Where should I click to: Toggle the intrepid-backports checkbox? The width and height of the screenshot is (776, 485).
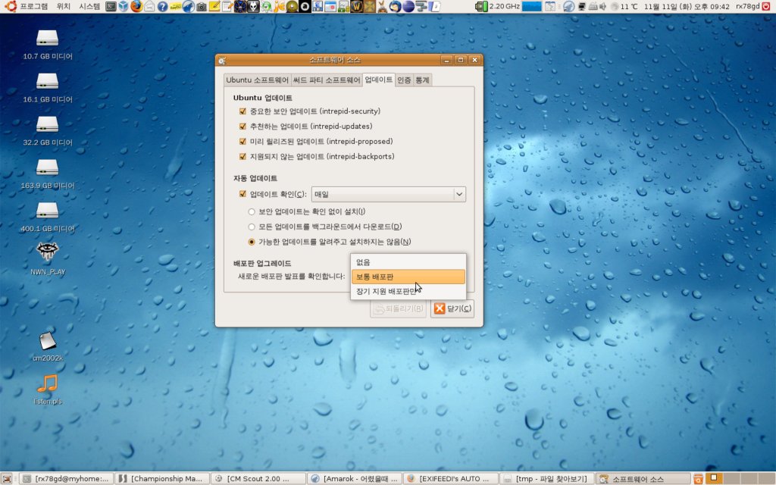click(242, 156)
